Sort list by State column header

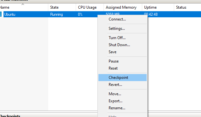point(62,7)
